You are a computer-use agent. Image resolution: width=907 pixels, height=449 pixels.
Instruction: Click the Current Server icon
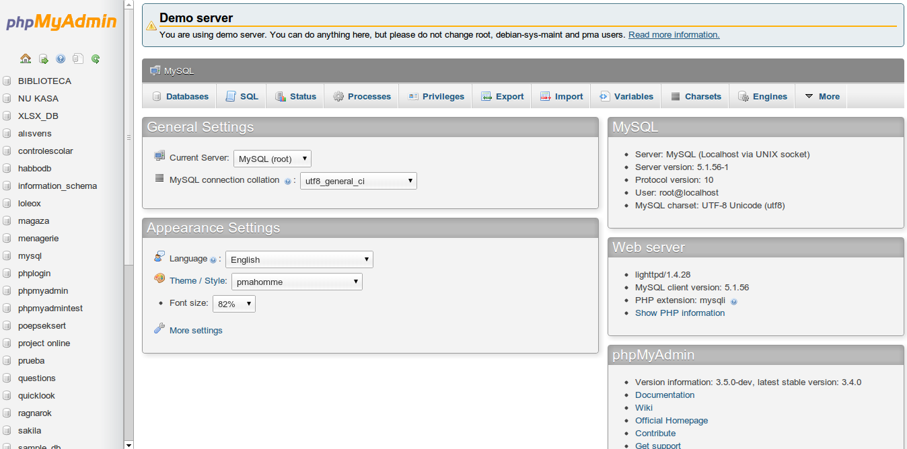(159, 156)
